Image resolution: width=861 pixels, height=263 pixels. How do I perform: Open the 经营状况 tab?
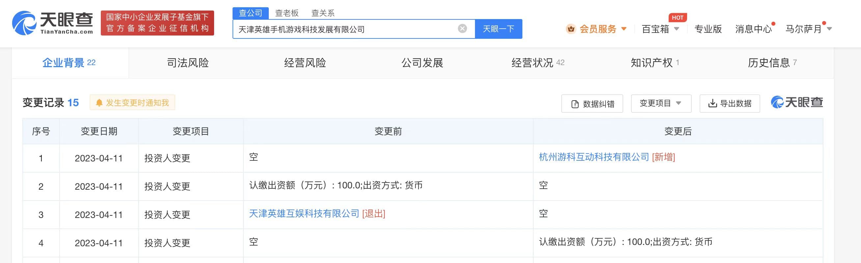(x=538, y=63)
